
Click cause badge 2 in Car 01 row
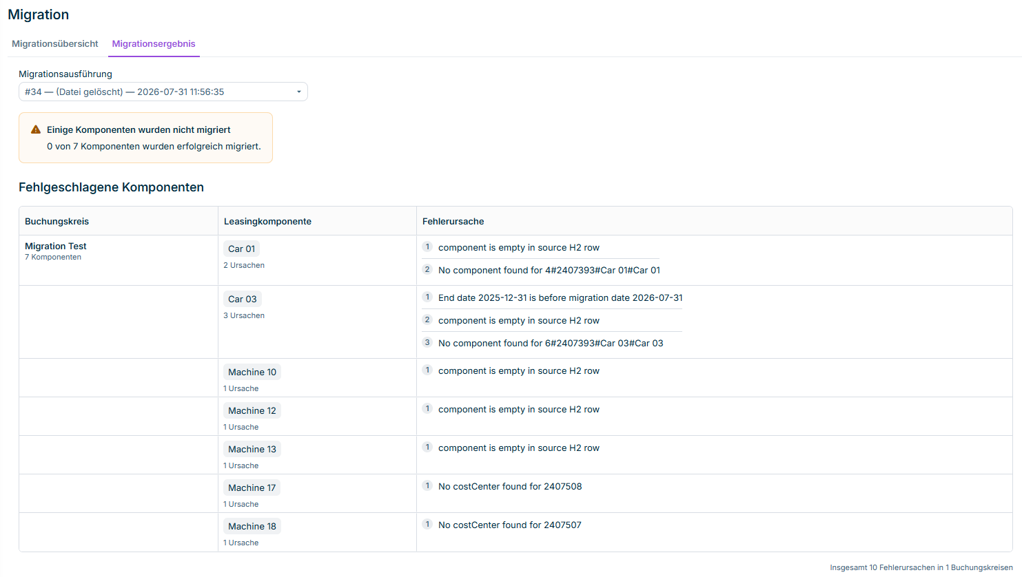point(427,269)
